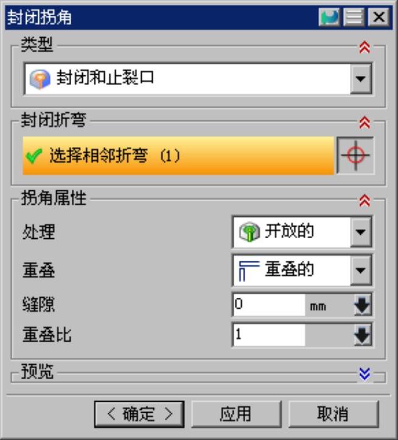The image size is (398, 440).
Task: Open the 处理 dropdown arrow
Action: (x=361, y=232)
